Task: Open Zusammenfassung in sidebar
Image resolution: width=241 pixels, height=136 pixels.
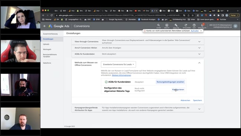Action: (50, 34)
